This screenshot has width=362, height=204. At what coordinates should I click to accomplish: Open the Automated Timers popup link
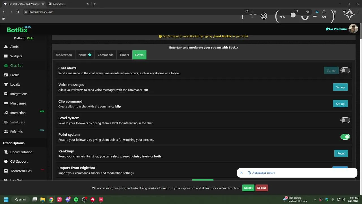click(263, 173)
